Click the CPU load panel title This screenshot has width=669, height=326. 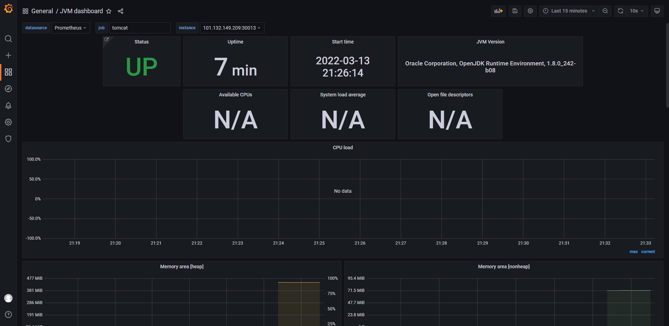pos(343,148)
